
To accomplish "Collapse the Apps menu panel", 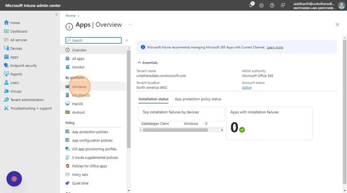I will tap(127, 40).
